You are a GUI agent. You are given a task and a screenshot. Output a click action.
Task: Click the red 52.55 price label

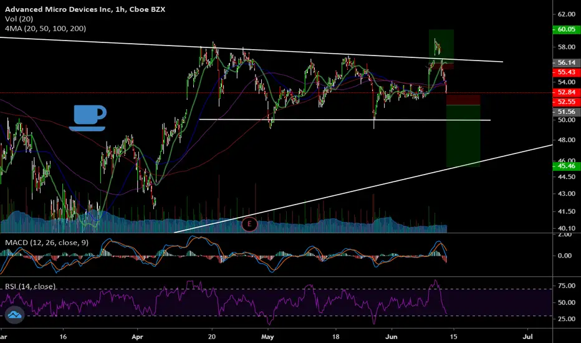[567, 102]
